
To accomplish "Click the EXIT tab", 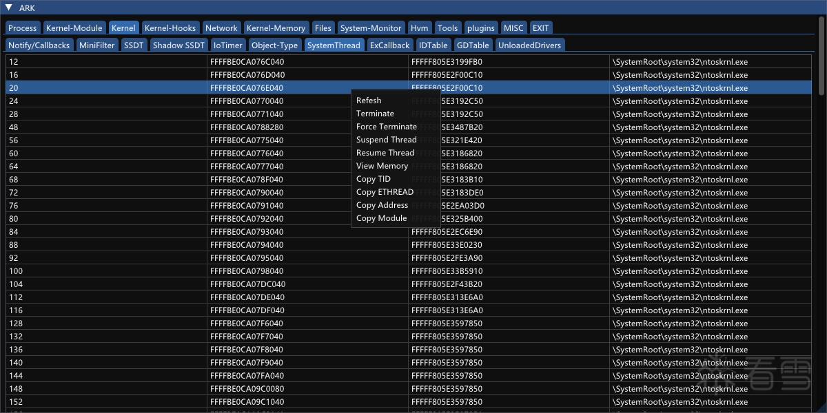I will click(541, 28).
